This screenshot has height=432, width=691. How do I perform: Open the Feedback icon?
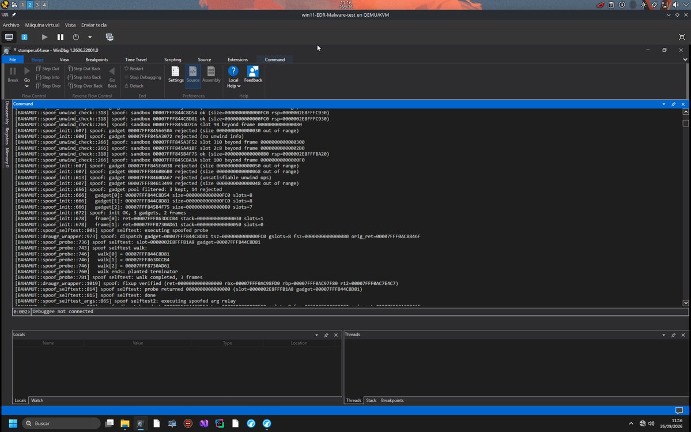253,74
